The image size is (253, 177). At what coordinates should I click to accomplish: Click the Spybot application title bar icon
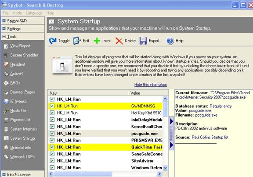click(4, 5)
